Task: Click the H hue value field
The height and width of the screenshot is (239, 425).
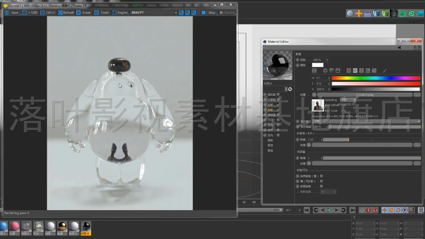Action: click(323, 78)
